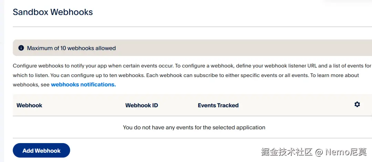
Task: Follow the webhooks notifications link
Action: click(83, 85)
